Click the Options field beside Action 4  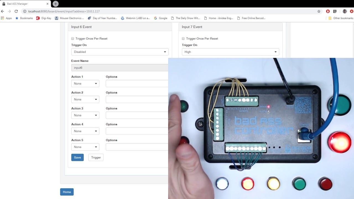coord(137,131)
